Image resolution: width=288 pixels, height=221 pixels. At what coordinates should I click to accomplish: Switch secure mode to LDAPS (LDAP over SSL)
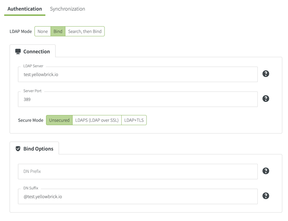click(x=97, y=120)
